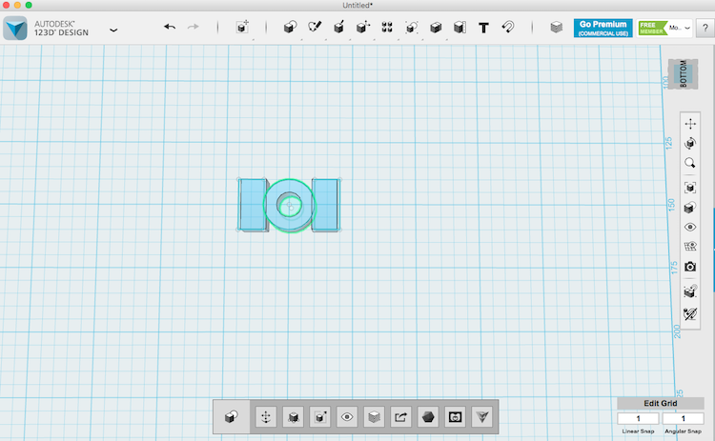Select the right blue box object
The width and height of the screenshot is (715, 441).
pyautogui.click(x=327, y=205)
